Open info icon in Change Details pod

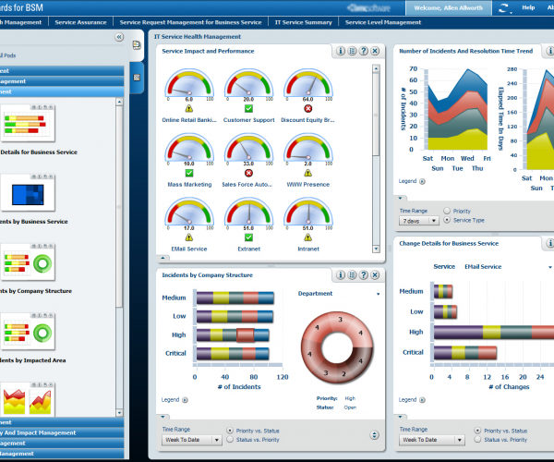[x=549, y=243]
